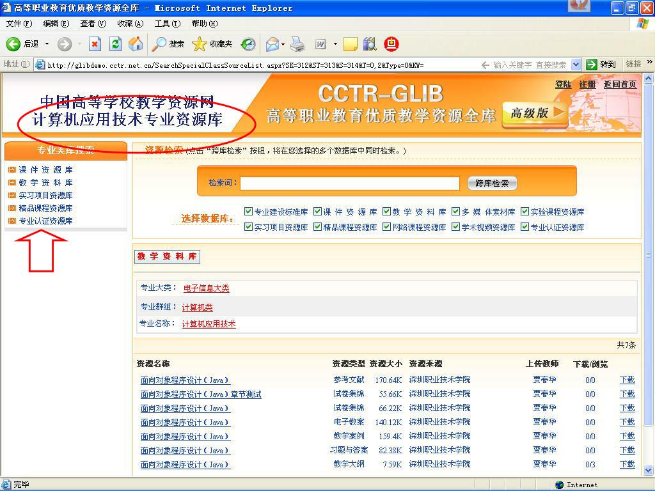Uncheck 专业建设标准库 checkbox

(248, 211)
